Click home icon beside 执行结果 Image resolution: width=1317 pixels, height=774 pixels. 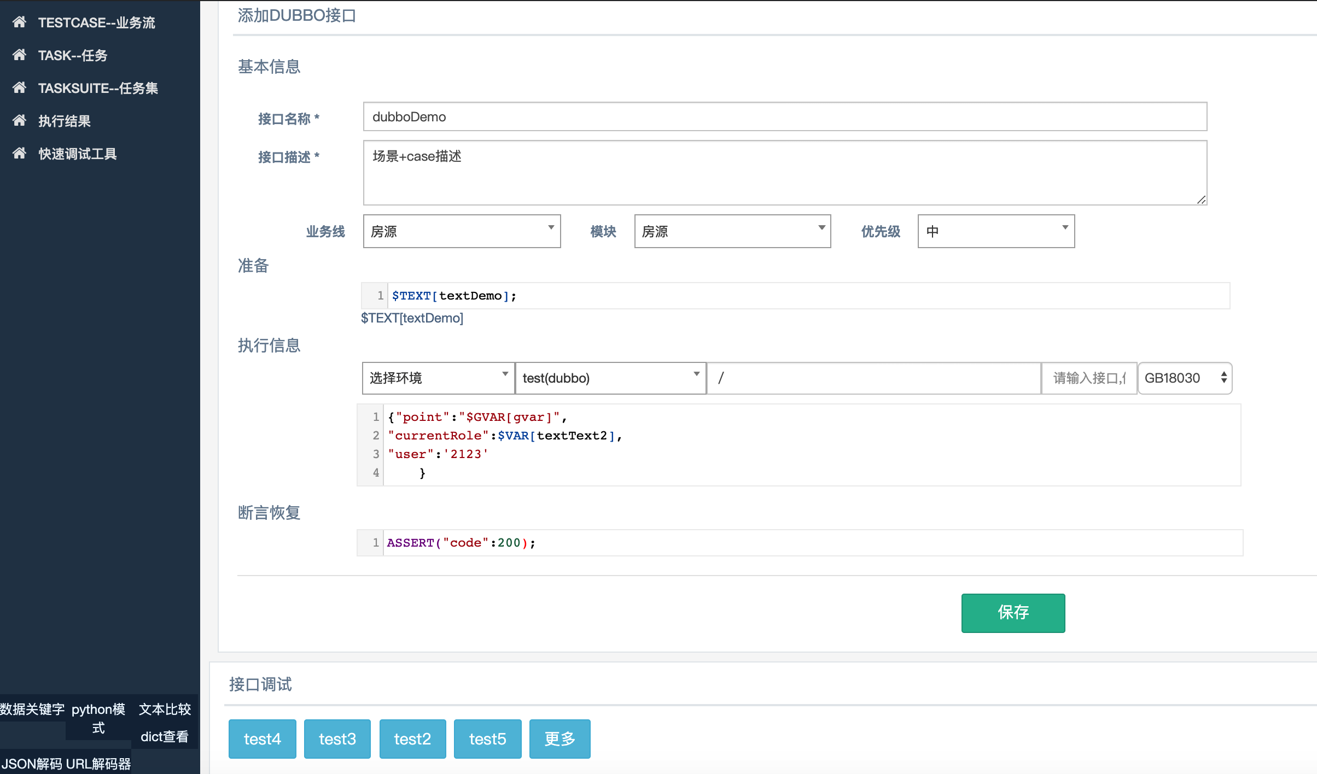pyautogui.click(x=19, y=120)
